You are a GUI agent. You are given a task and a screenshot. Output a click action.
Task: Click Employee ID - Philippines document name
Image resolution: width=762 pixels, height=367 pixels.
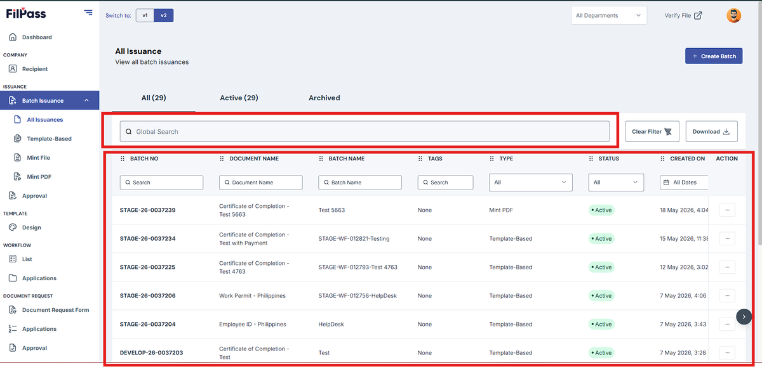[252, 325]
